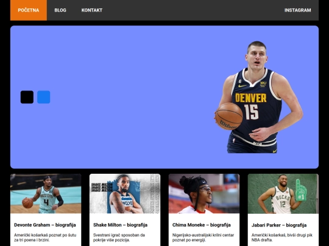Click the blue square swatch in banner
The image size is (329, 246).
click(44, 97)
